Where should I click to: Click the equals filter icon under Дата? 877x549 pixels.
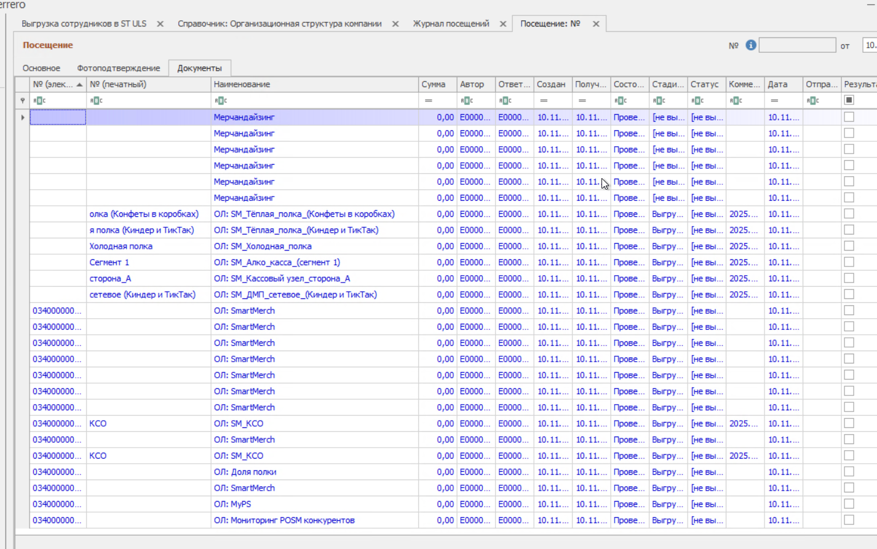(774, 101)
